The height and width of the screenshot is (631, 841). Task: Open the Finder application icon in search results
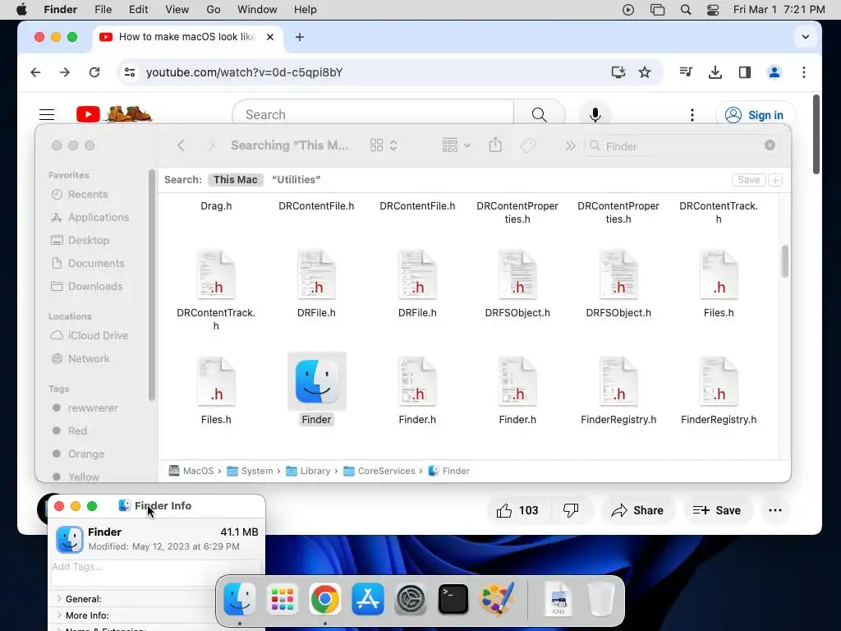316,381
